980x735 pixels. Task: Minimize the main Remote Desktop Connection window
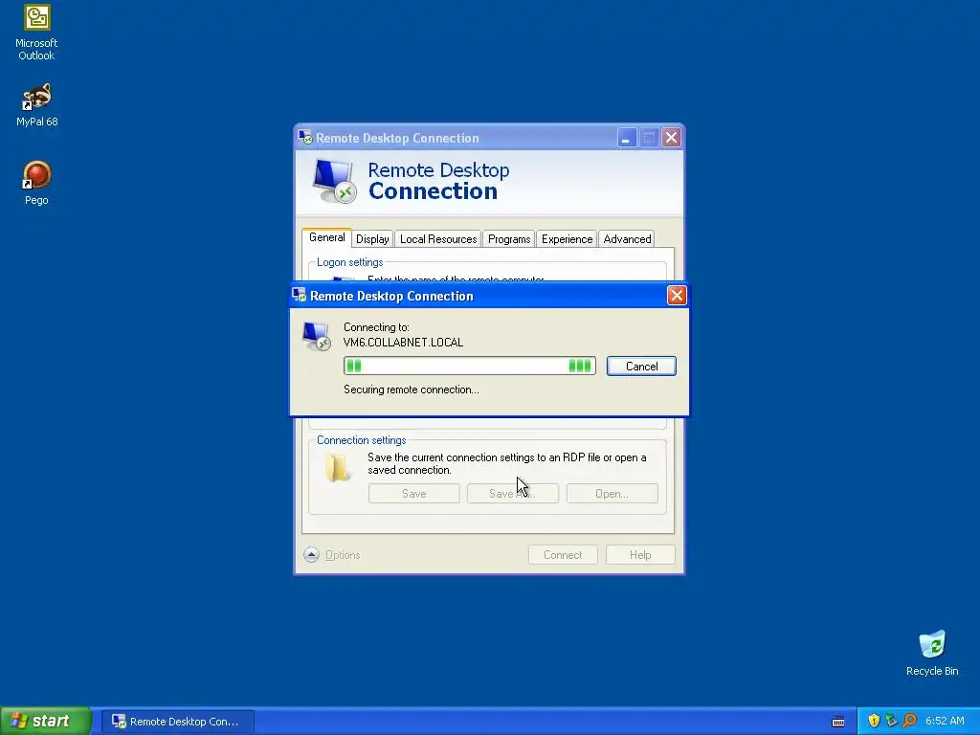click(626, 138)
